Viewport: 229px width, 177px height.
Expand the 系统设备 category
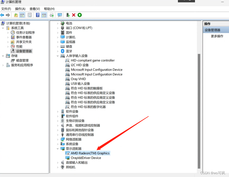(58, 144)
